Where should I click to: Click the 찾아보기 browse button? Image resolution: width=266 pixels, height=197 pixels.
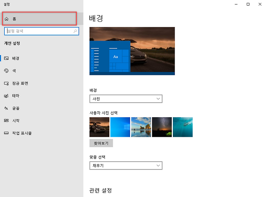tap(101, 143)
